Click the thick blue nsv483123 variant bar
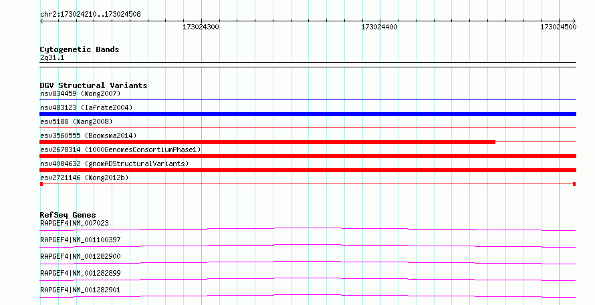 pos(308,114)
